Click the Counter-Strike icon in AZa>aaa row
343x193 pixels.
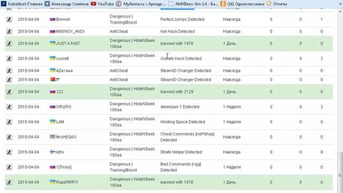click(x=9, y=71)
